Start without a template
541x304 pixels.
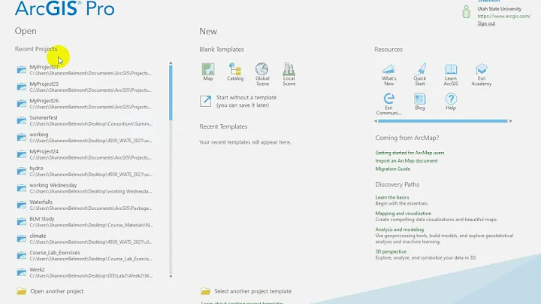tap(238, 102)
